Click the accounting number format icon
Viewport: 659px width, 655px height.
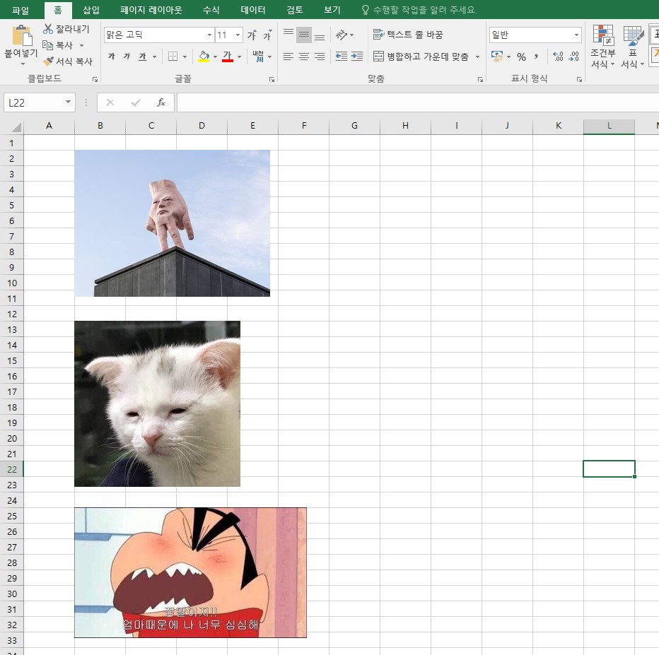[497, 57]
